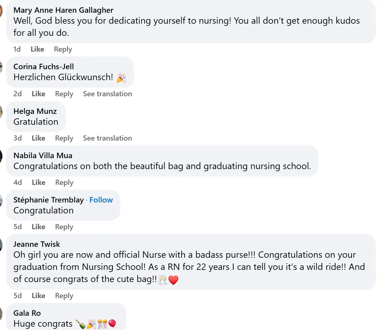This screenshot has width=389, height=330.
Task: Like Stéphanie Tremblay's Congratulation comment
Action: (x=38, y=227)
